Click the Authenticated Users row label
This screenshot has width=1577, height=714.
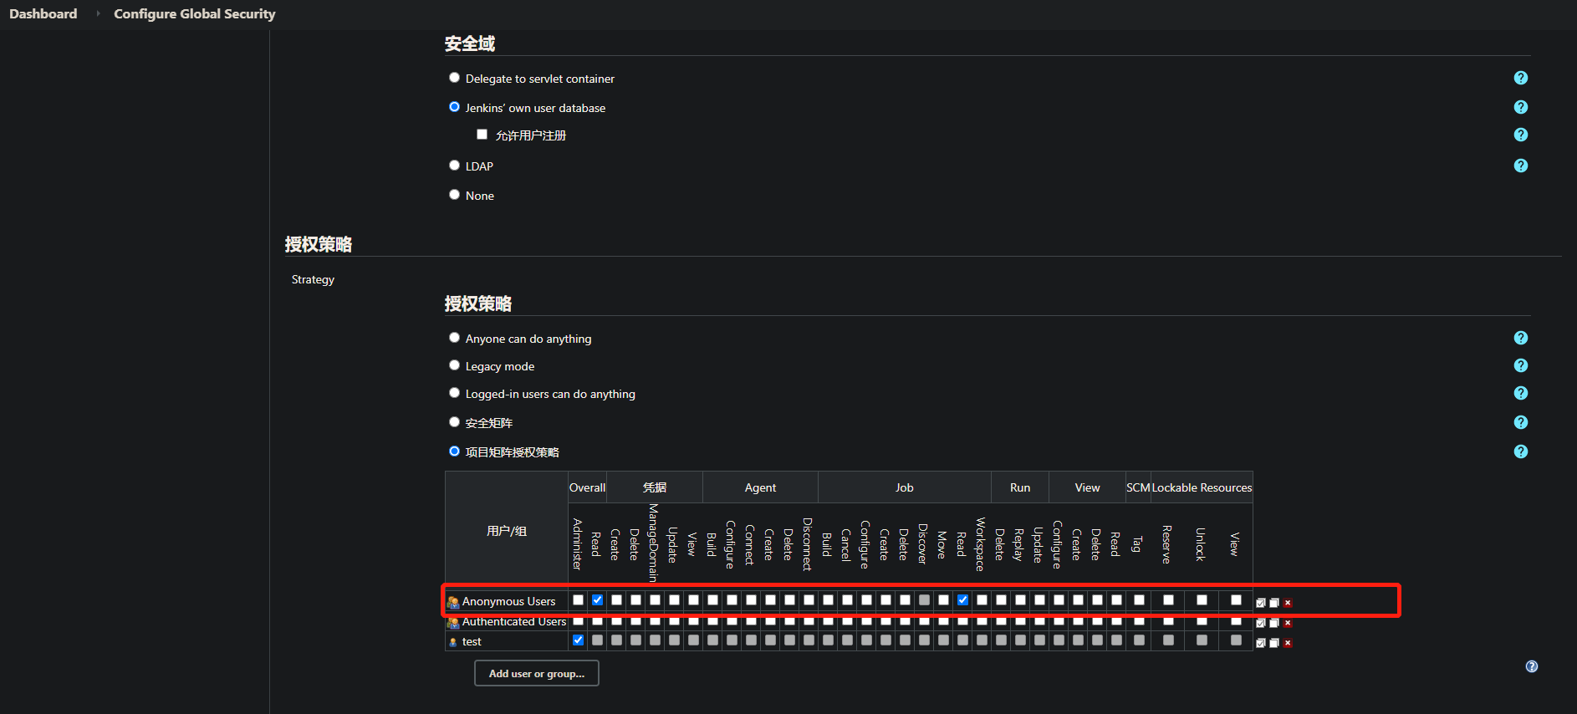click(514, 622)
